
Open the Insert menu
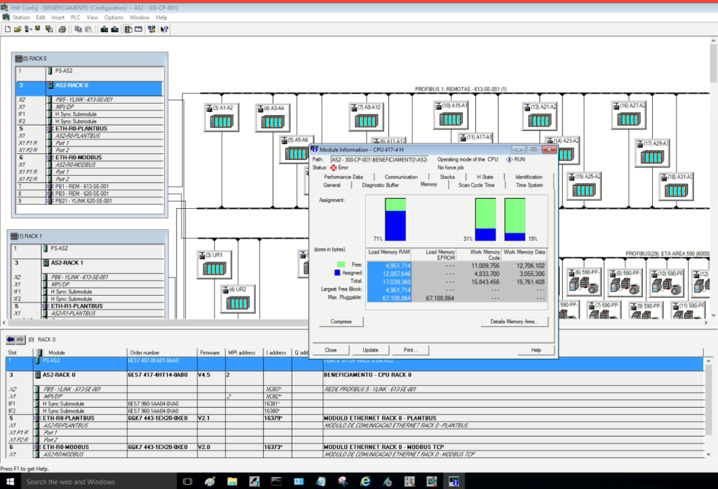[57, 18]
